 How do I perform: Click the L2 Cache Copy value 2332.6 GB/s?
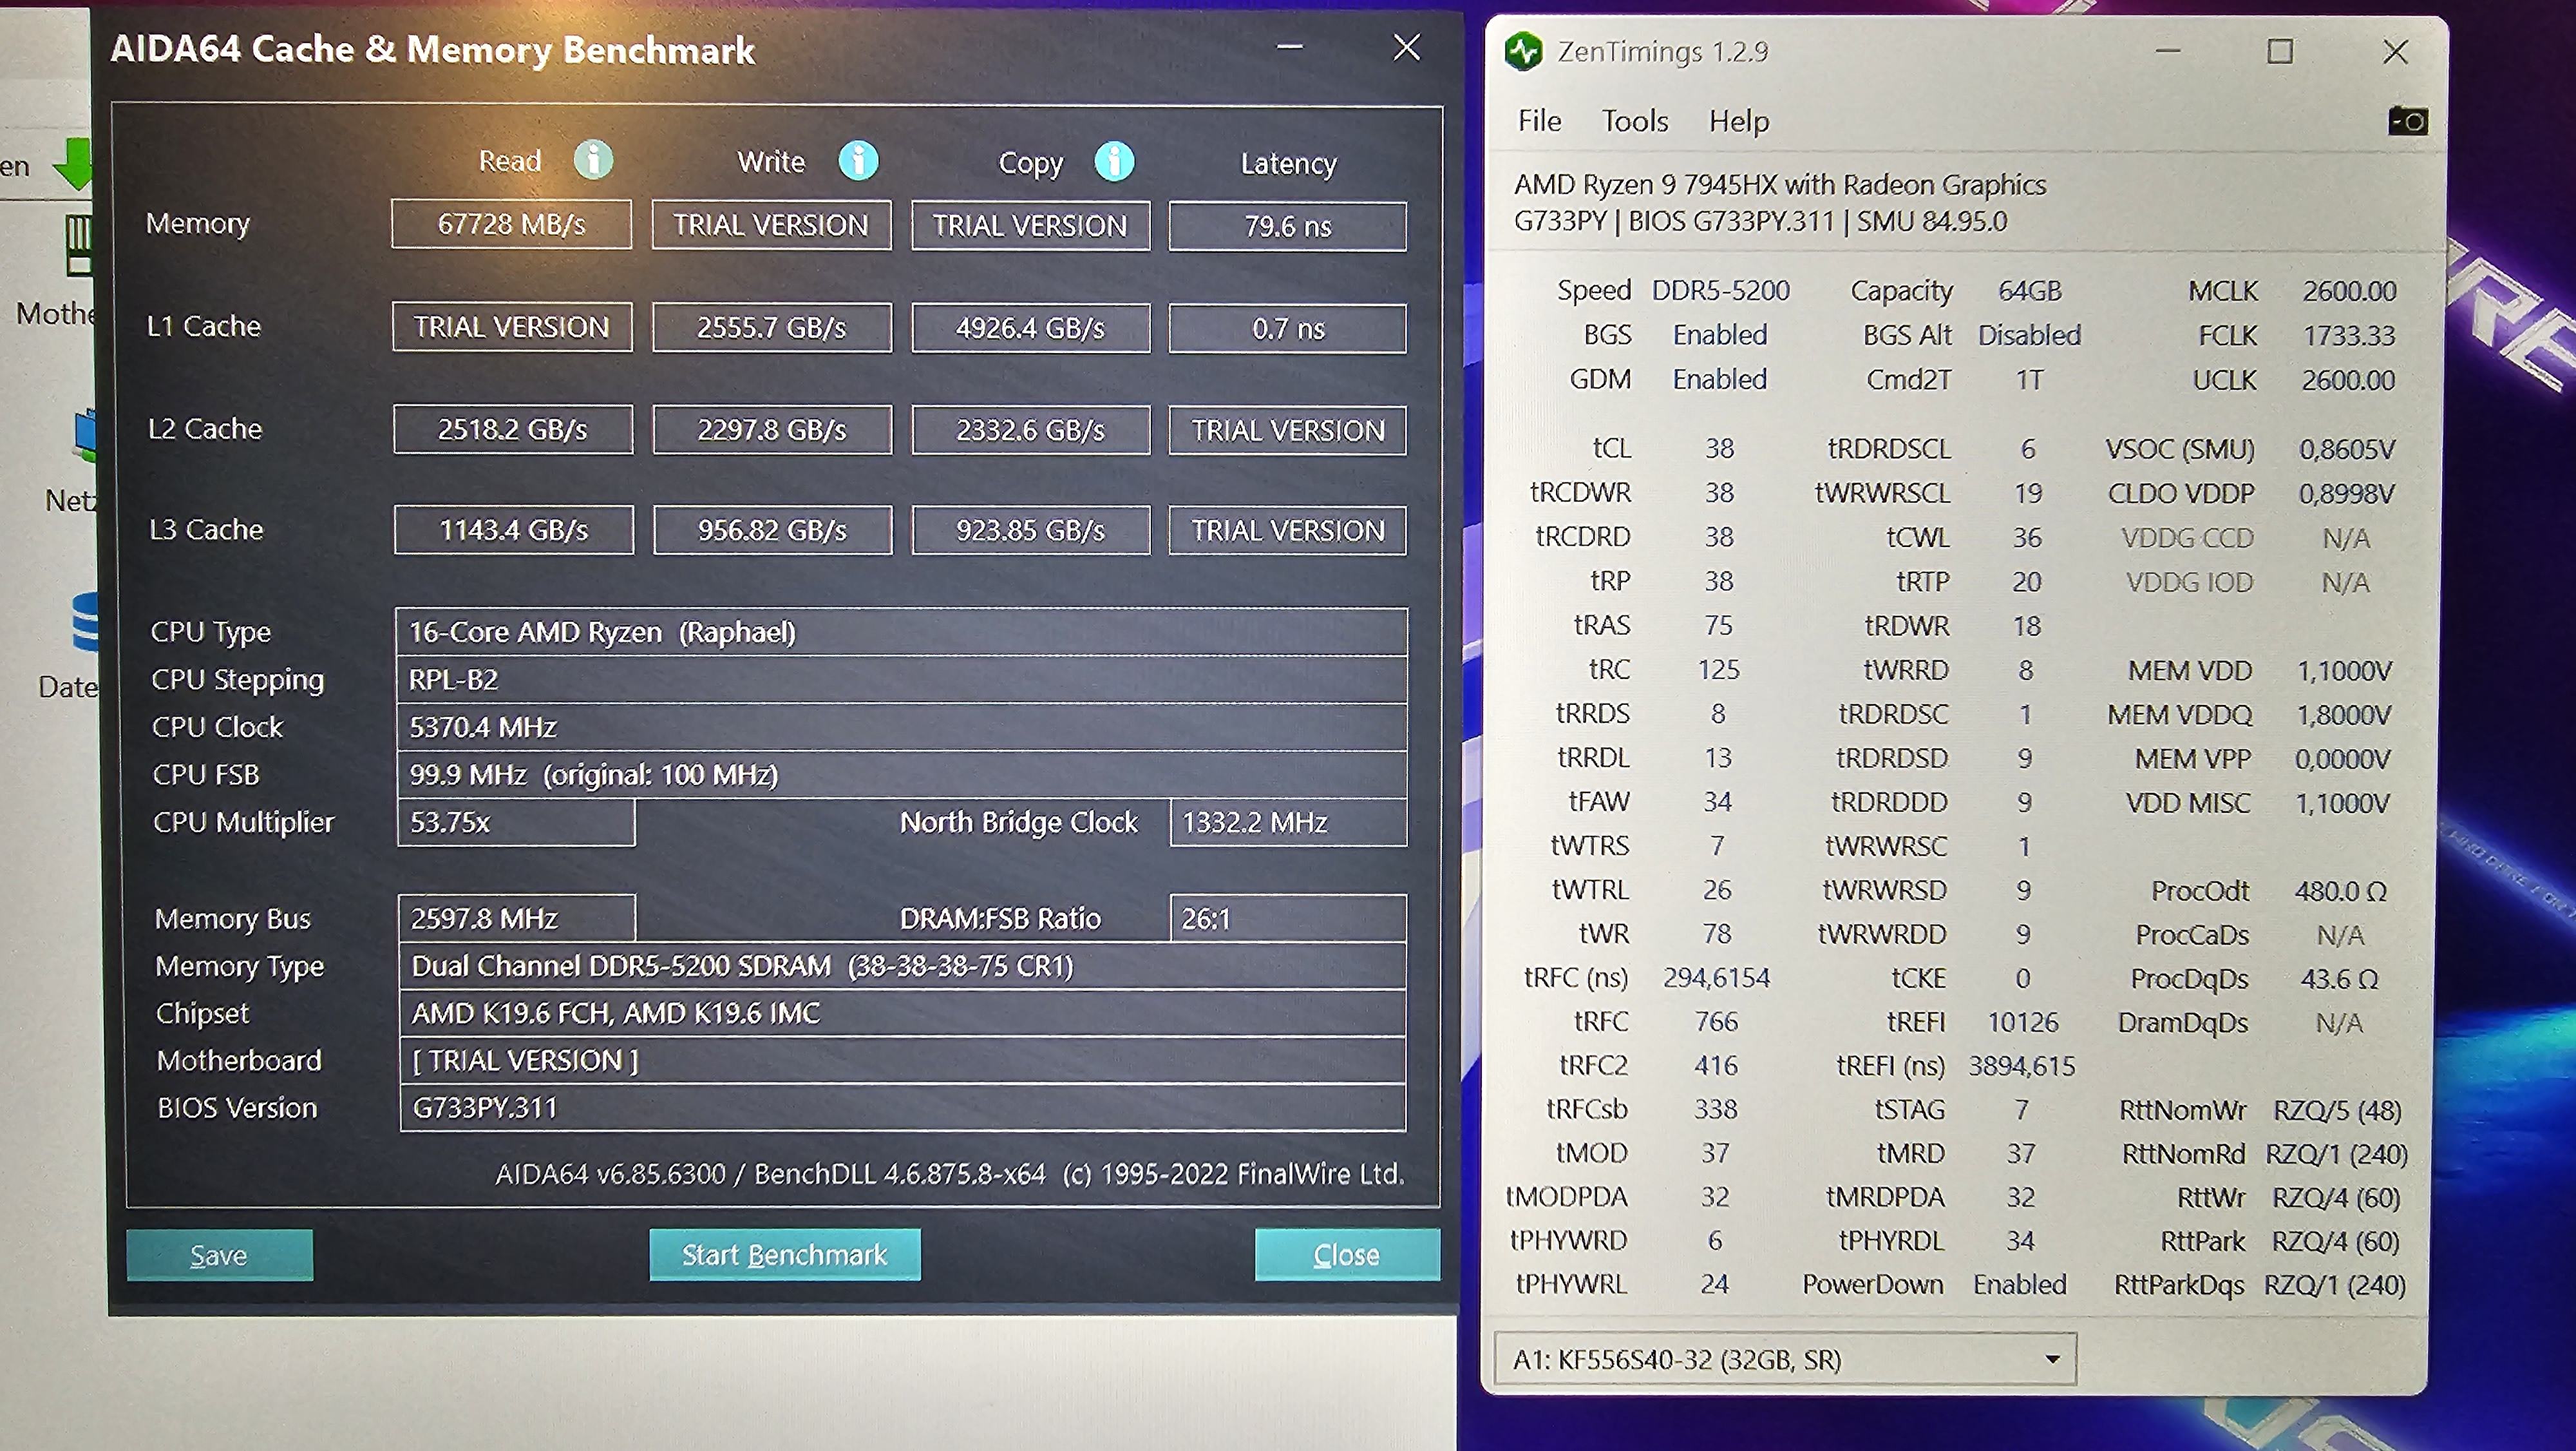pyautogui.click(x=1030, y=430)
